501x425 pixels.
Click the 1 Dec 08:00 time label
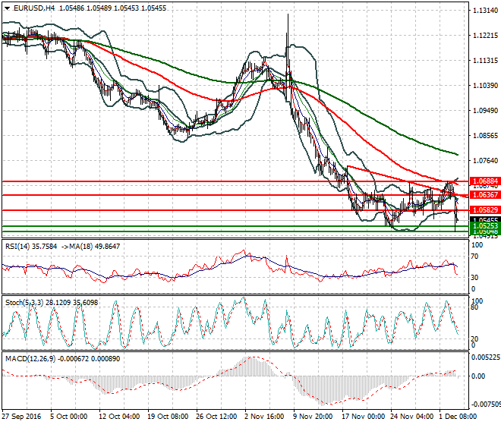pyautogui.click(x=458, y=417)
